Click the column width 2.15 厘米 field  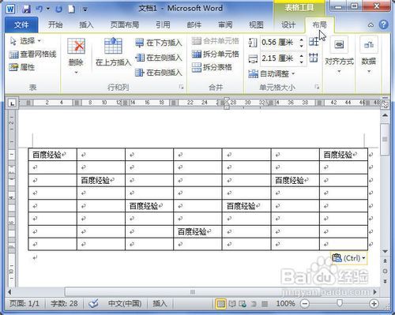(279, 58)
